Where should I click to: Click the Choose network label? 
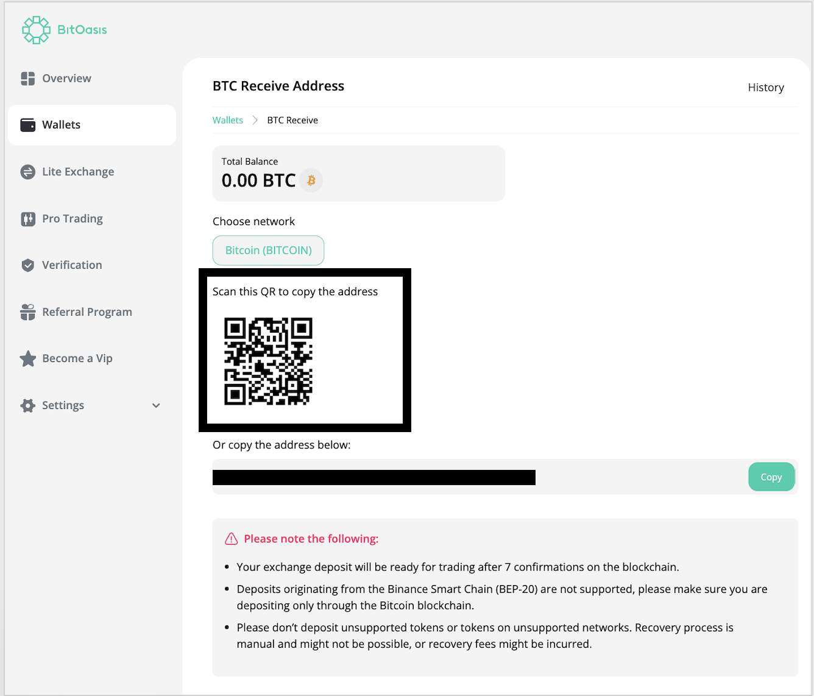pyautogui.click(x=253, y=221)
